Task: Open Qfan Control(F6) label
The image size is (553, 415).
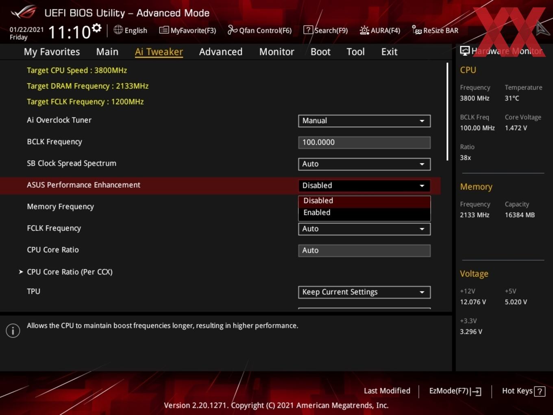Action: (x=265, y=31)
